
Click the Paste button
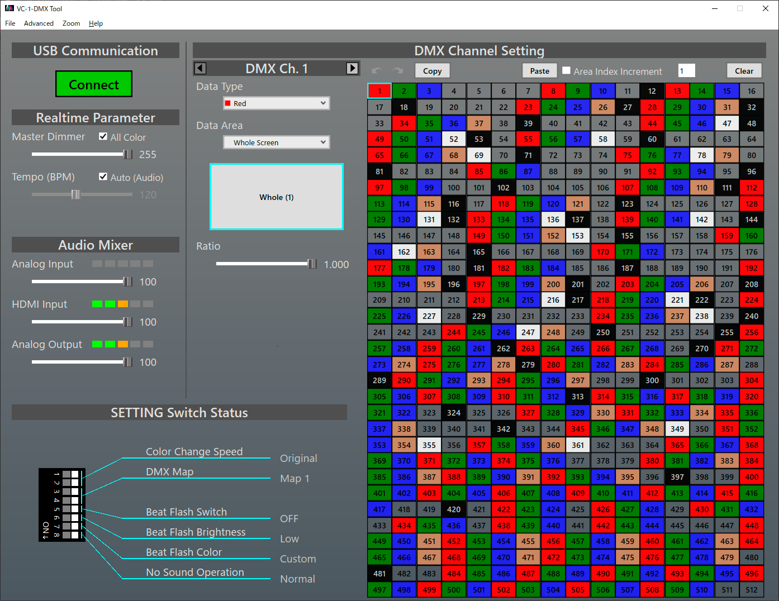tap(539, 71)
